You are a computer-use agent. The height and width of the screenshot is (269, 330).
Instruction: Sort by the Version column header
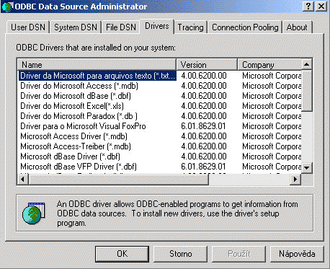[x=207, y=65]
